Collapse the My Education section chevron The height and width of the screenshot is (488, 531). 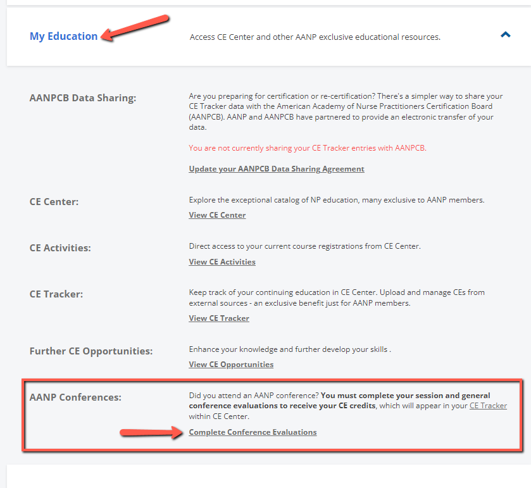pyautogui.click(x=505, y=35)
